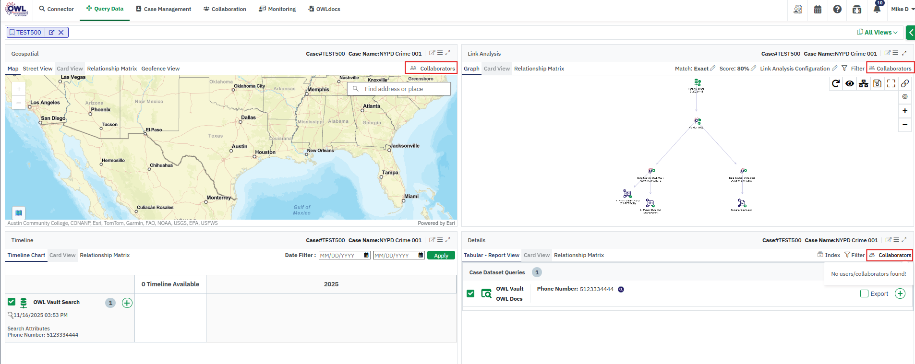Uncheck the OWL Vault dataset query checkbox
This screenshot has height=364, width=915.
click(x=470, y=294)
